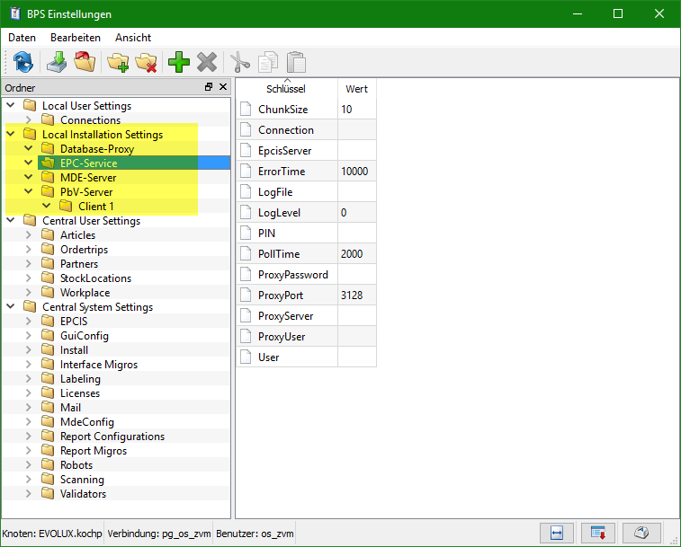Select the Licenses folder in tree

79,393
